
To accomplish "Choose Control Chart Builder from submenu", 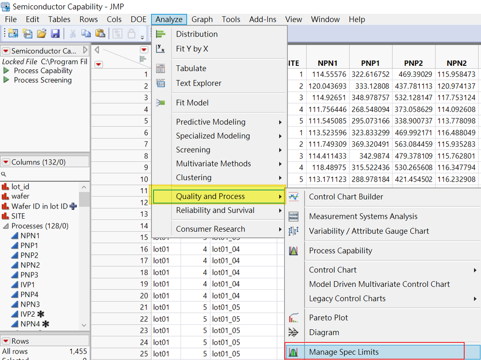I will (x=346, y=197).
